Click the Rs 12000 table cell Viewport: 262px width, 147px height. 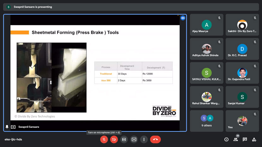[157, 74]
